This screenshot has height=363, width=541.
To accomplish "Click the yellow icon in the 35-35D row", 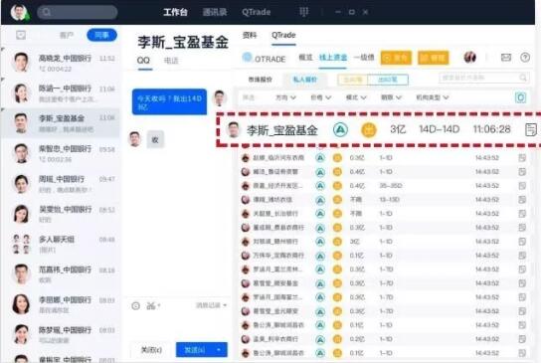I will 337,186.
